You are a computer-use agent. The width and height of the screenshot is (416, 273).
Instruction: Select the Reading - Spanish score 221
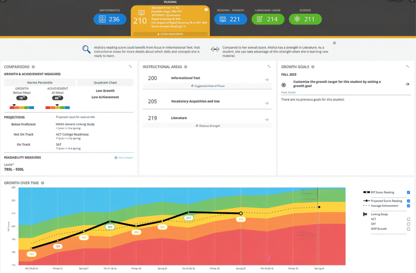[231, 19]
